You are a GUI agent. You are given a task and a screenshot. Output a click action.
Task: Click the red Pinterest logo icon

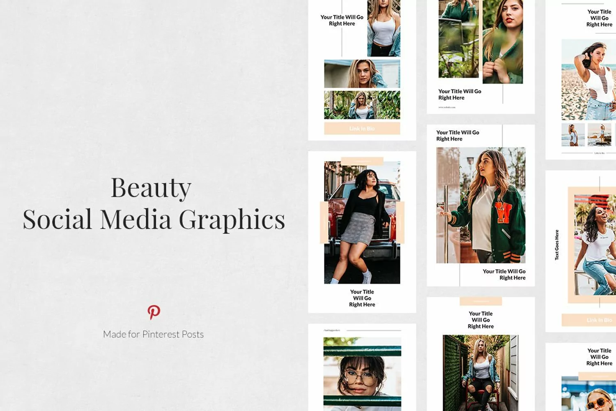pos(154,312)
